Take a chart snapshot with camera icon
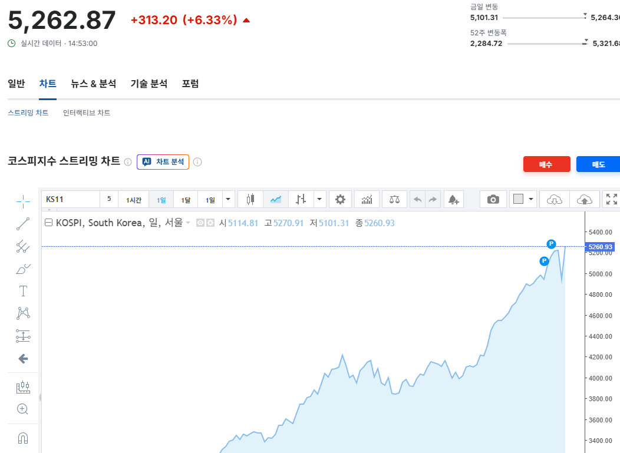The height and width of the screenshot is (453, 620). point(493,200)
